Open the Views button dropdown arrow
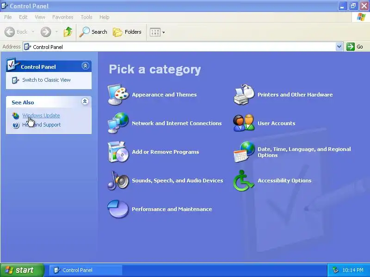Image resolution: width=370 pixels, height=277 pixels. (x=164, y=32)
